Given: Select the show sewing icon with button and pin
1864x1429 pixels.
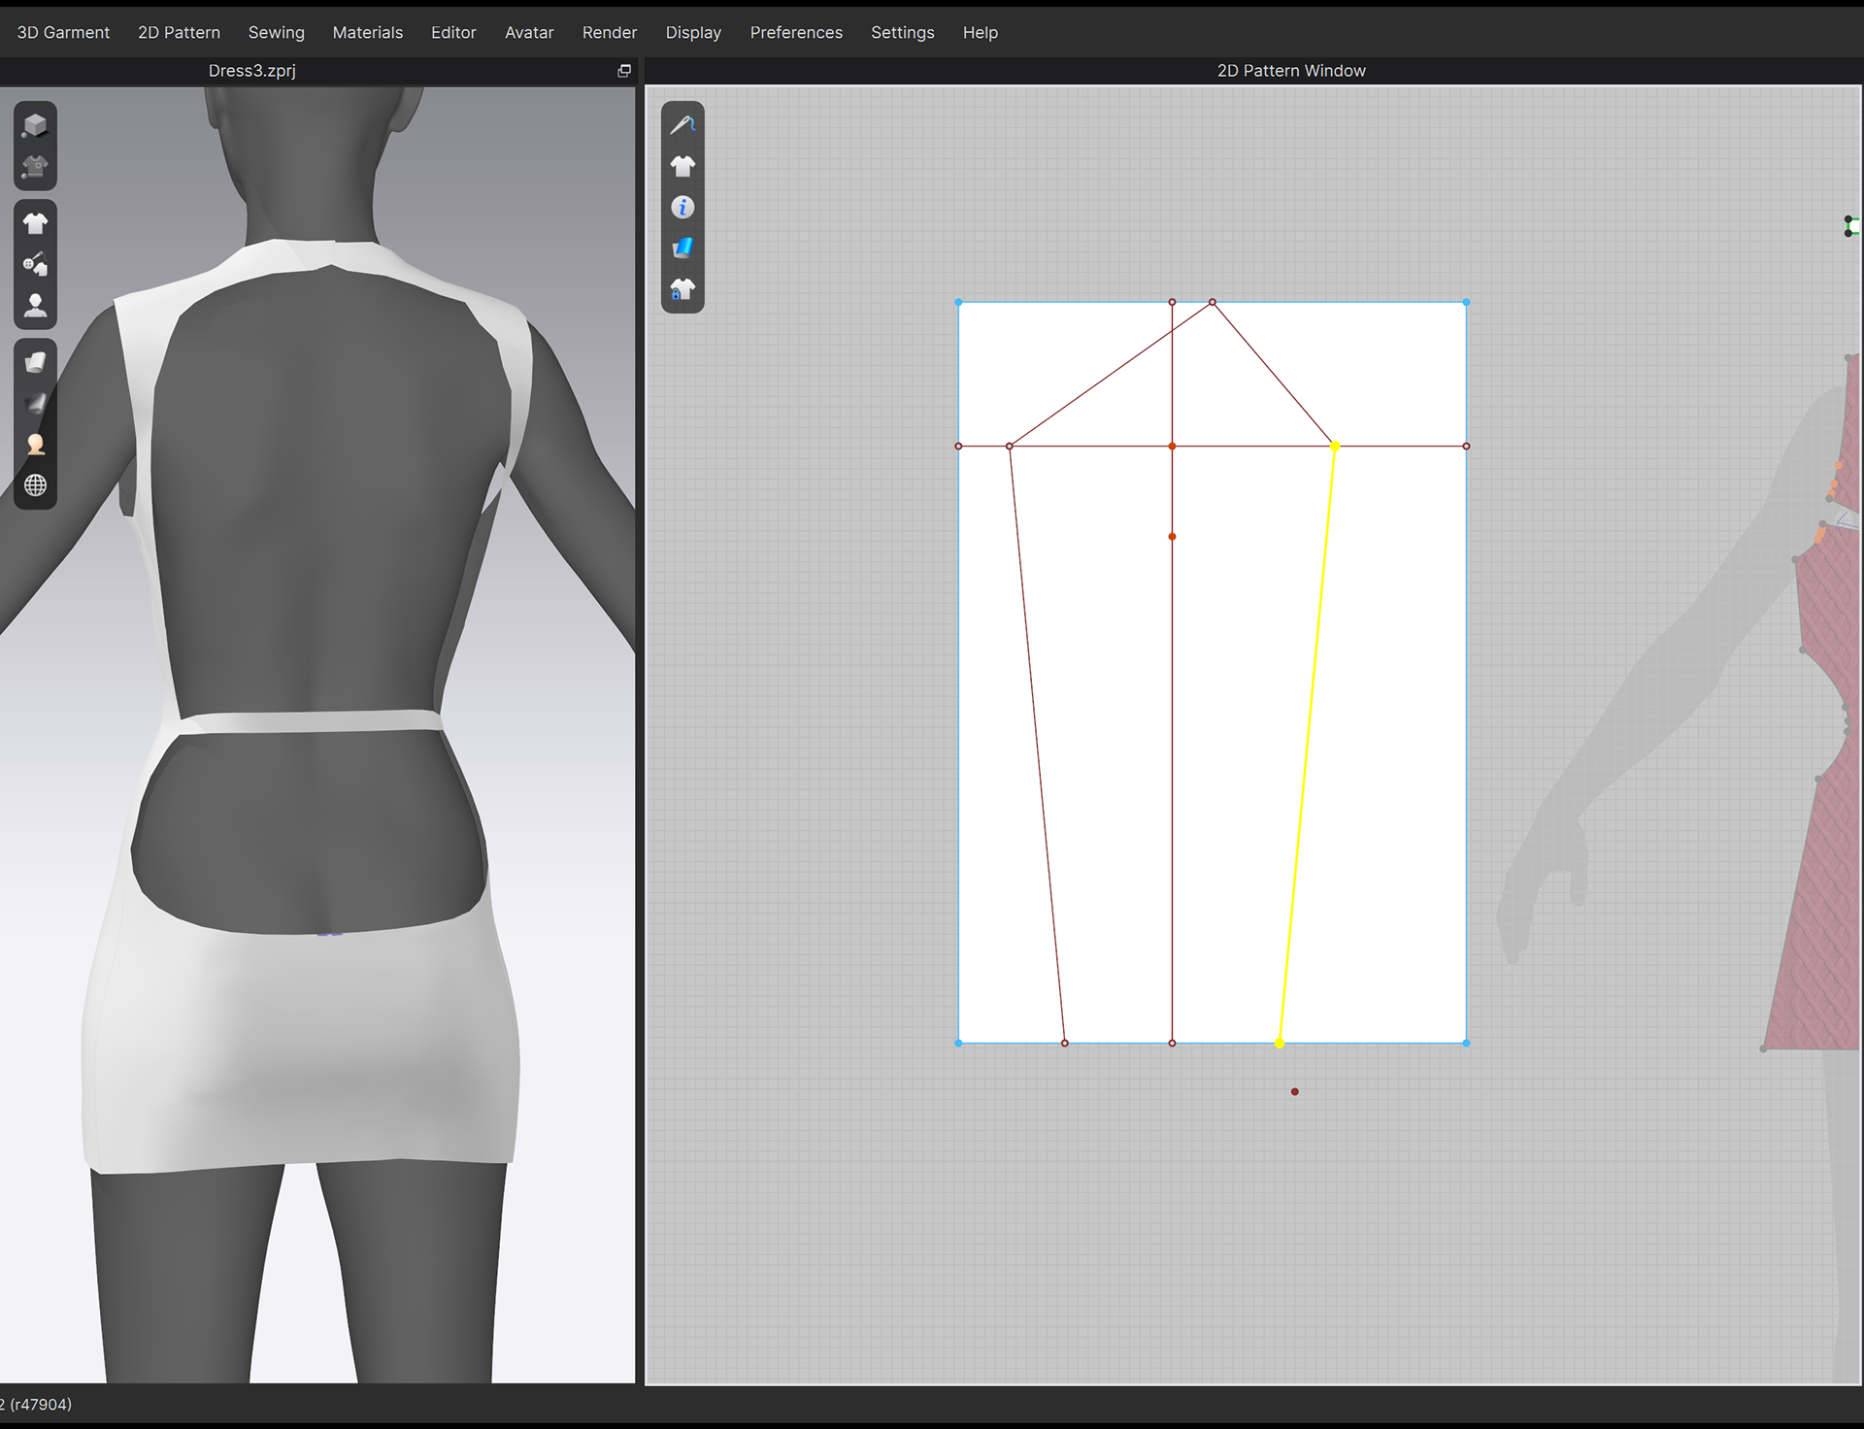Looking at the screenshot, I should 35,264.
